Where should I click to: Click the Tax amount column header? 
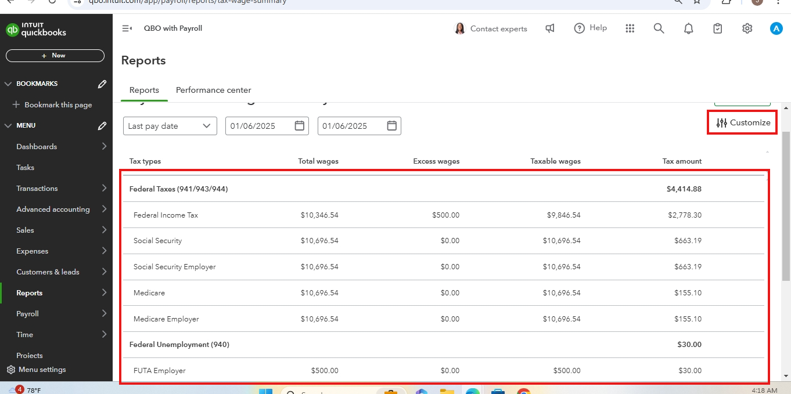[x=682, y=161]
